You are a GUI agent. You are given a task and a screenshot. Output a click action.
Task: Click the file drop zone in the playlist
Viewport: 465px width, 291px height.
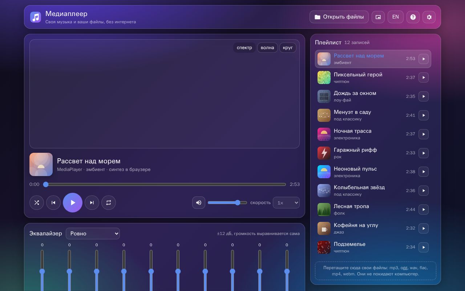click(376, 271)
